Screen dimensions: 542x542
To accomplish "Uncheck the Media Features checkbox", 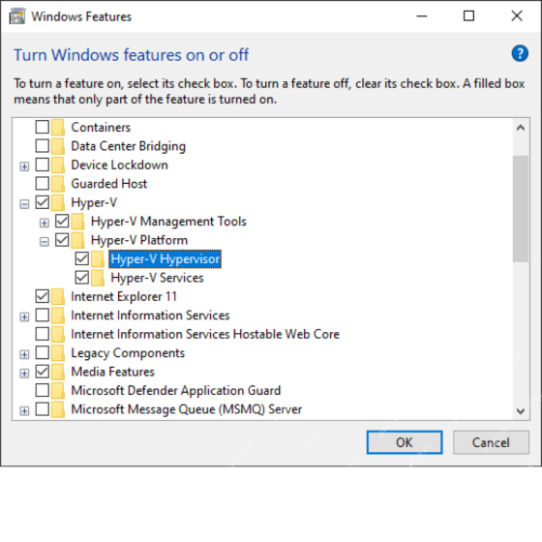I will coord(43,372).
